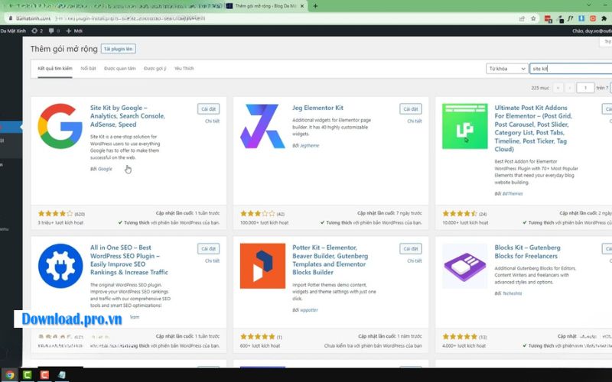
Task: Close the Thêm gói mở rộng tab
Action: click(x=301, y=6)
